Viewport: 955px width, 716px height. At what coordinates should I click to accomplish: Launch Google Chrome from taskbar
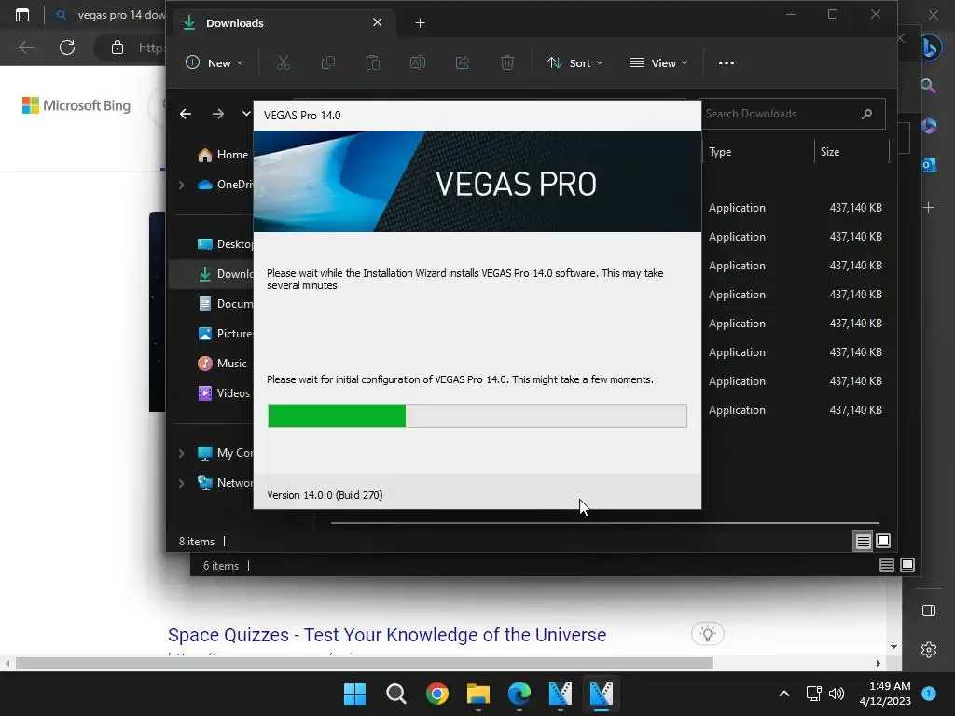[437, 694]
